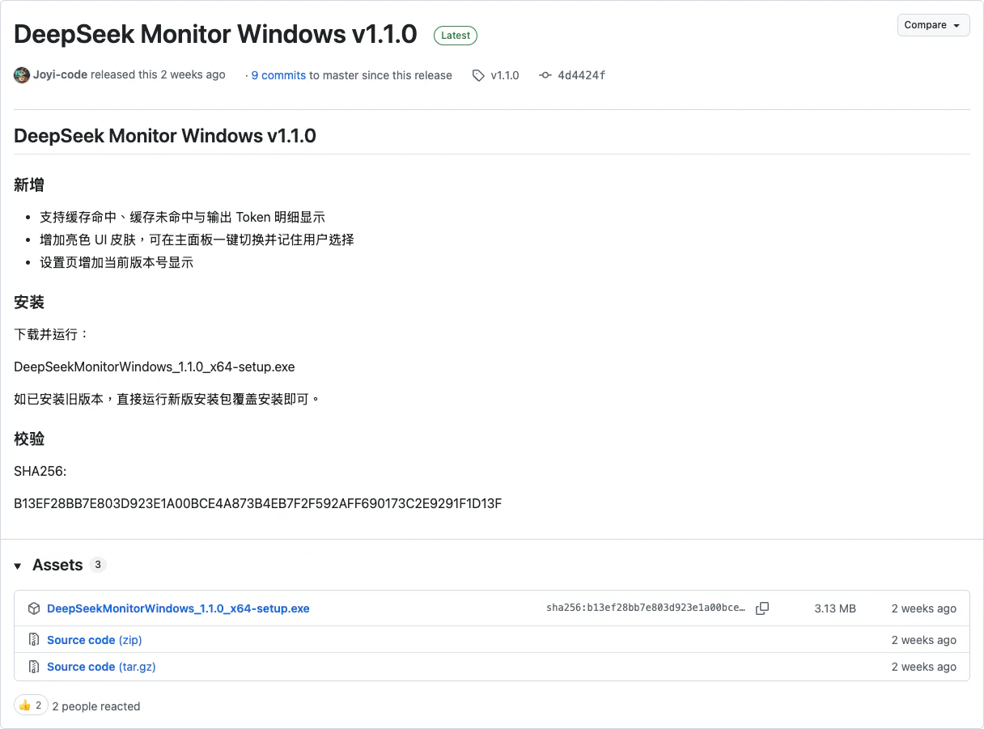The width and height of the screenshot is (984, 729).
Task: Toggle the thumbs up reaction button
Action: [x=31, y=706]
